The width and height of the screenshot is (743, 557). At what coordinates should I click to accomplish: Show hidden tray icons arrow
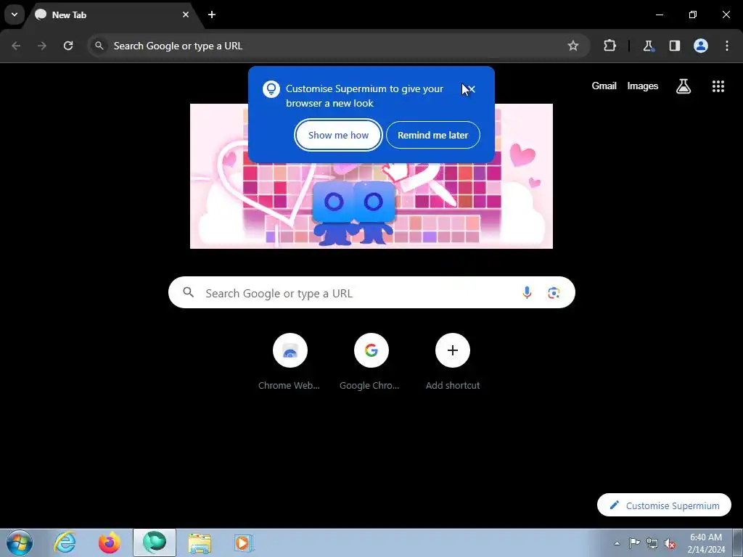[617, 543]
